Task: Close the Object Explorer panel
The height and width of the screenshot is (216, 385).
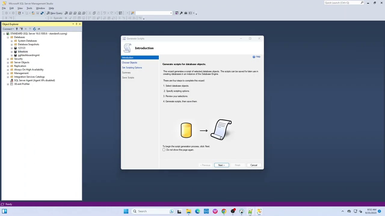Action: coord(80,24)
